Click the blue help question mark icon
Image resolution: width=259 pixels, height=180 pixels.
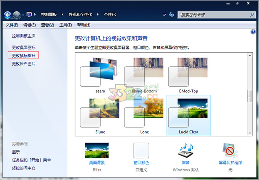click(253, 32)
